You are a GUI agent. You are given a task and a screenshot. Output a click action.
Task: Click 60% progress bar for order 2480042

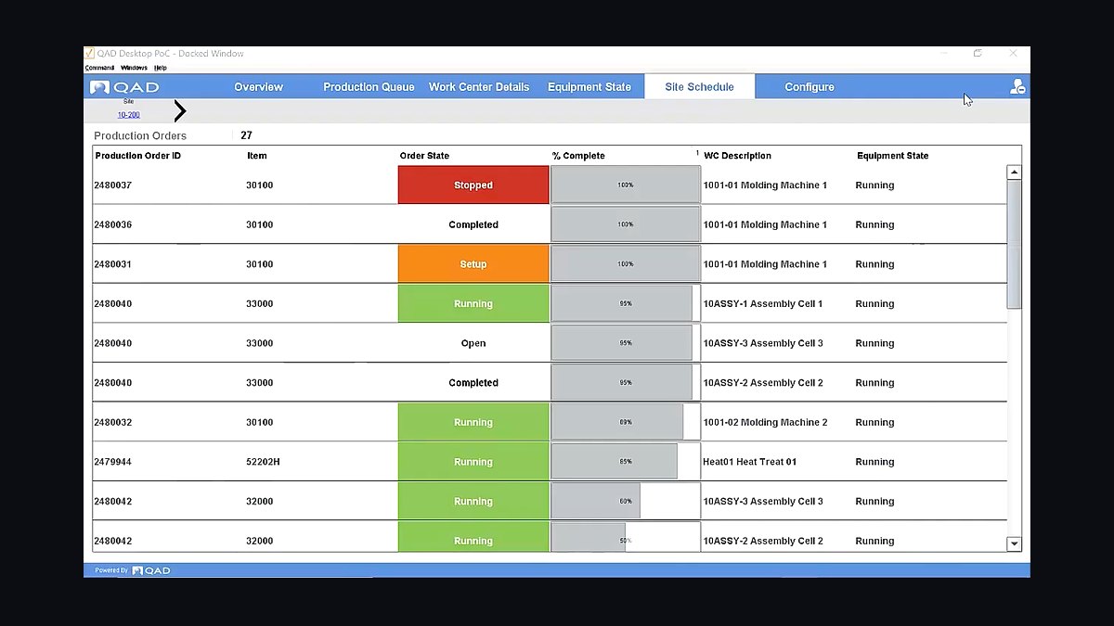point(626,502)
